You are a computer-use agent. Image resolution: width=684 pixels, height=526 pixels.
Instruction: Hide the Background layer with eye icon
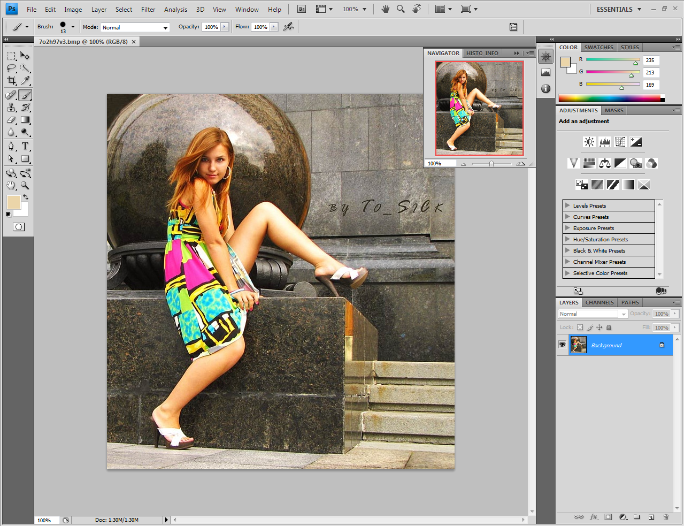[562, 345]
